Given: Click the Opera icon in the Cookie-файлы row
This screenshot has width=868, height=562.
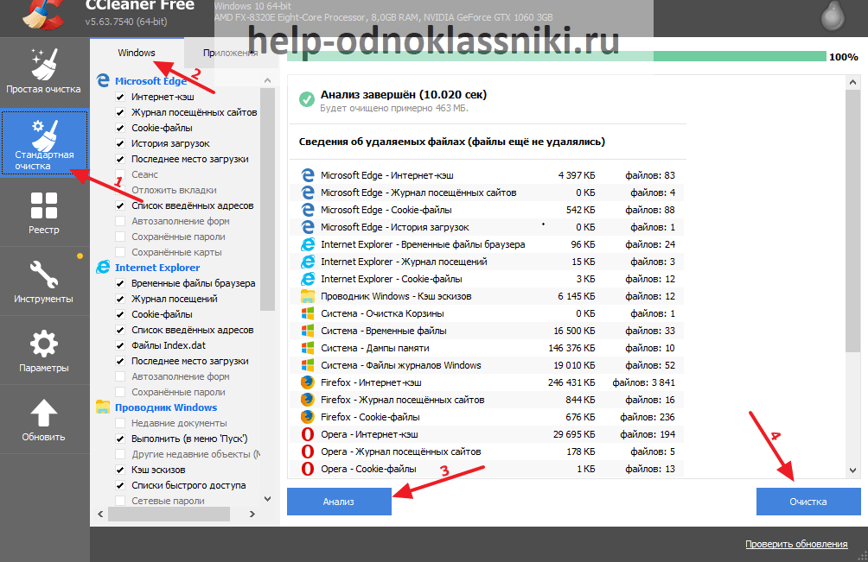Looking at the screenshot, I should pos(307,469).
